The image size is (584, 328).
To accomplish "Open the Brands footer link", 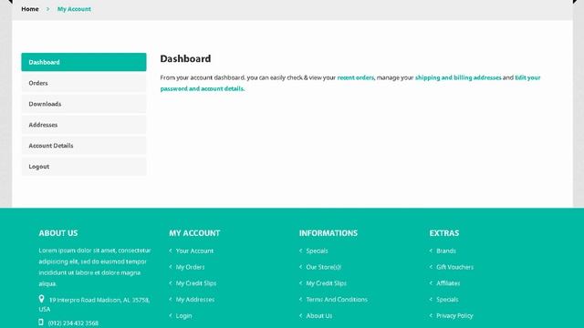I will point(446,251).
